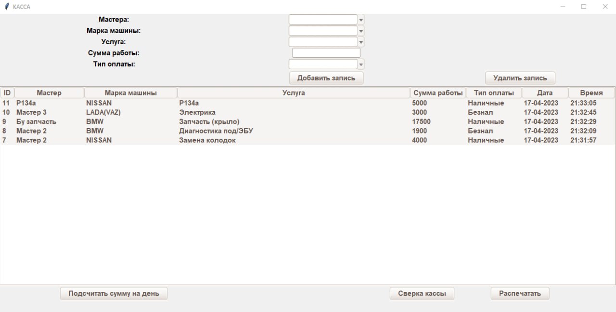The width and height of the screenshot is (616, 312).
Task: Click the feather icon in the title bar
Action: pyautogui.click(x=6, y=7)
